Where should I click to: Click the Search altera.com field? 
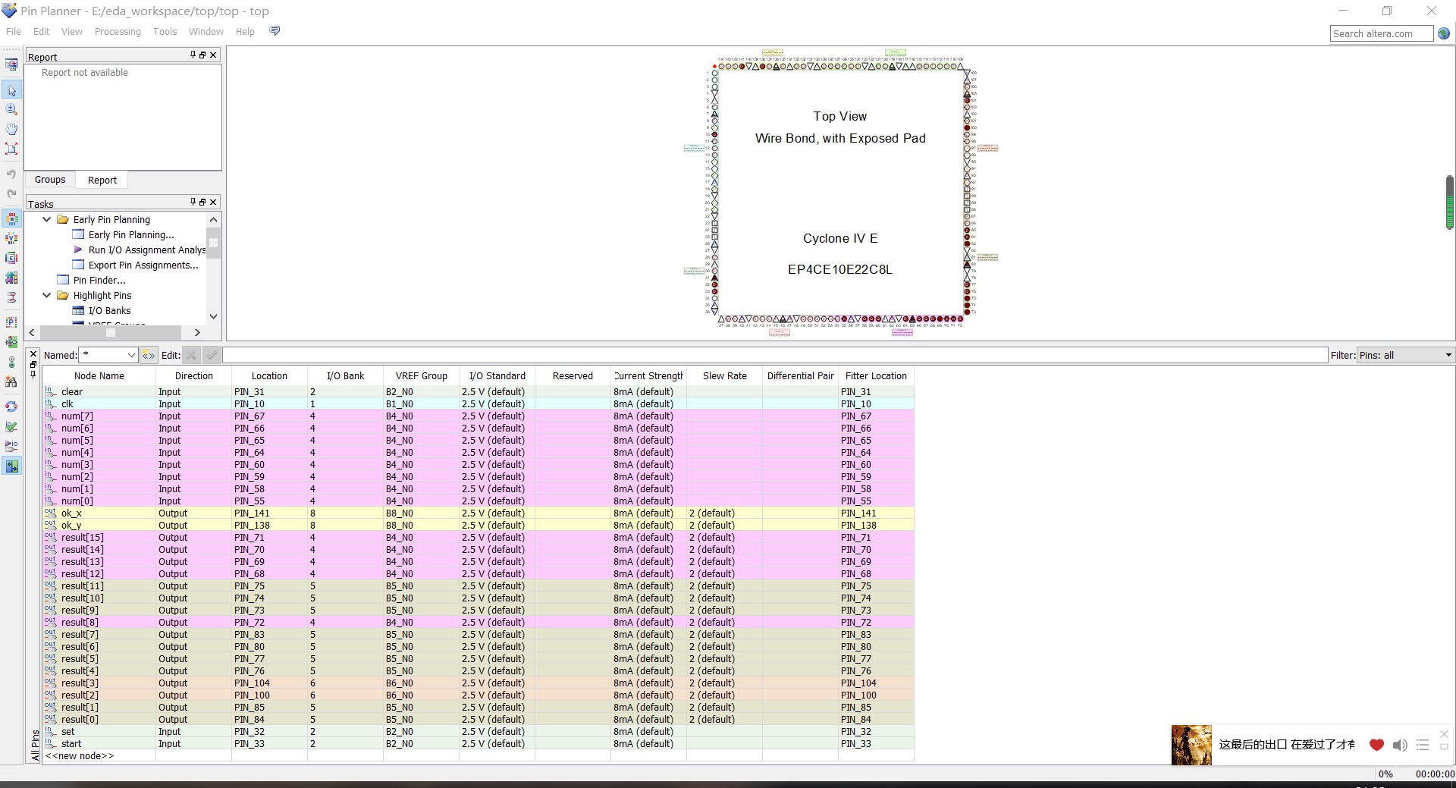(x=1382, y=33)
